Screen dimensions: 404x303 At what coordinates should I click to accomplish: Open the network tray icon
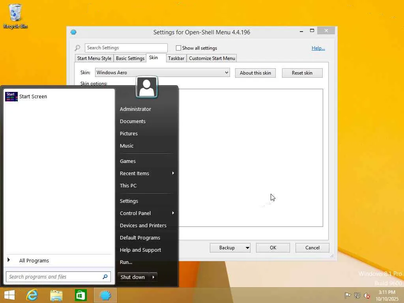[357, 295]
